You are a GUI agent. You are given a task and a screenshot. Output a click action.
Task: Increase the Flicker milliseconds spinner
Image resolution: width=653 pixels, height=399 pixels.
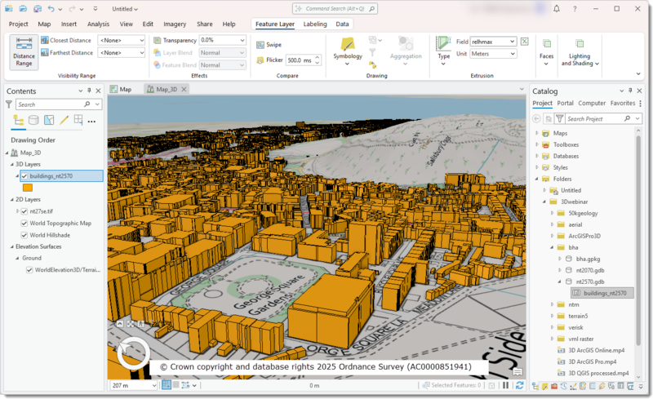click(318, 57)
